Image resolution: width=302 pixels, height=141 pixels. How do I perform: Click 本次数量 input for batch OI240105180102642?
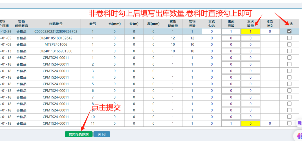coord(250,38)
